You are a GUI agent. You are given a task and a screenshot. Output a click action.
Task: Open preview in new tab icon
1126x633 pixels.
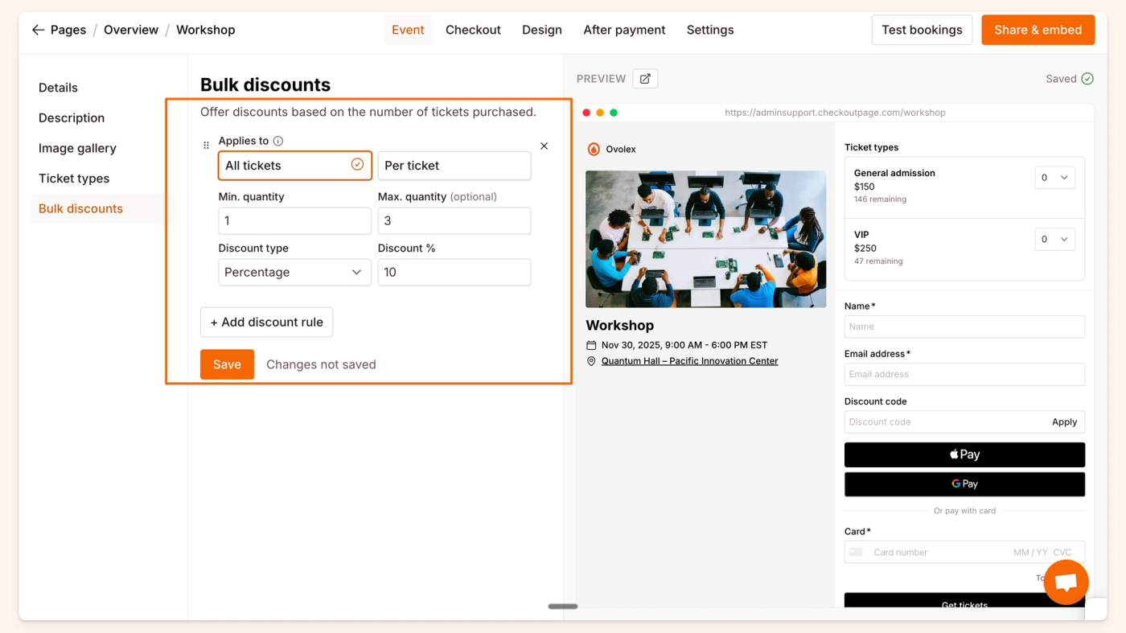point(645,79)
